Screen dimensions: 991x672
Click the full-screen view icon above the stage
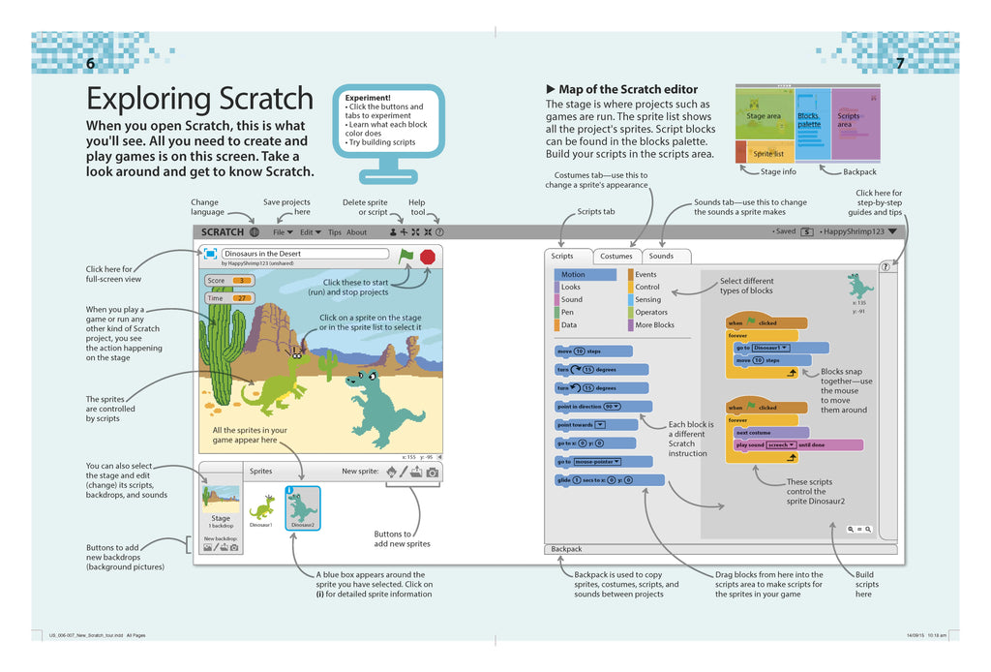(210, 254)
